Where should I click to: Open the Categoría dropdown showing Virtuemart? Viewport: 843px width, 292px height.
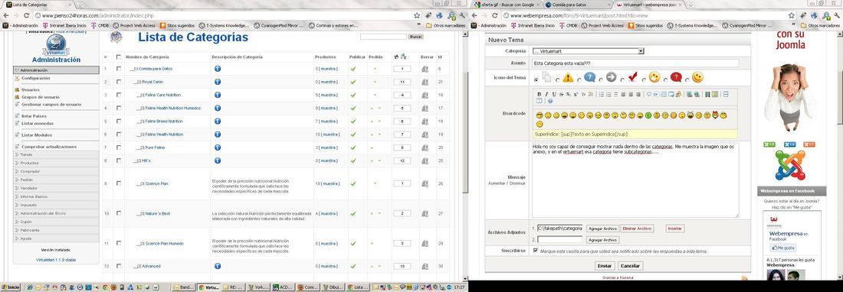pos(588,51)
